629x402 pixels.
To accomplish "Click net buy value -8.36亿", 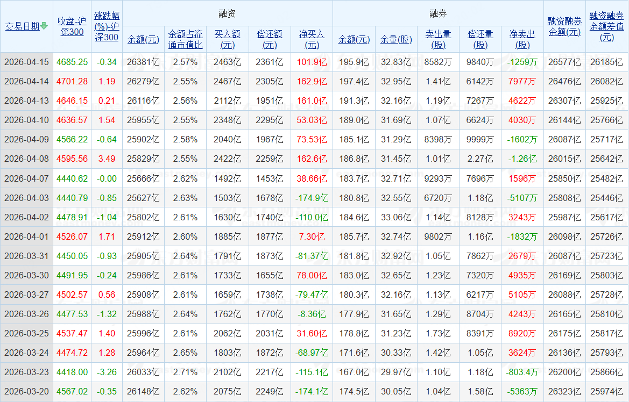I will coord(312,314).
